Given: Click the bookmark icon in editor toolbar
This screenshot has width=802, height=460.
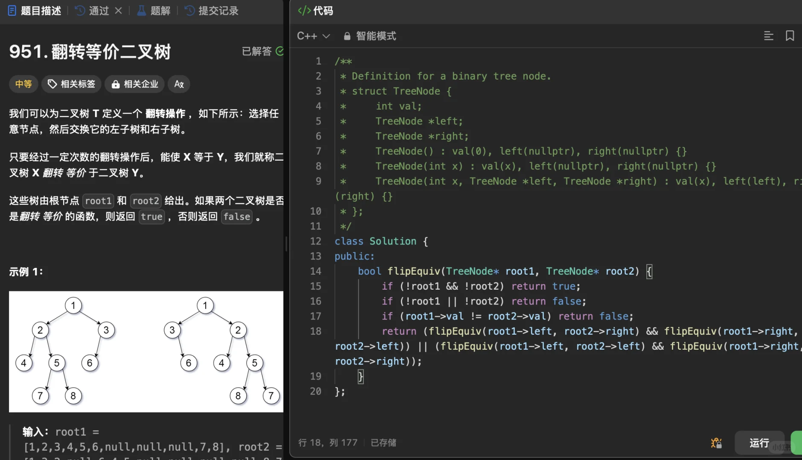Looking at the screenshot, I should (x=790, y=36).
